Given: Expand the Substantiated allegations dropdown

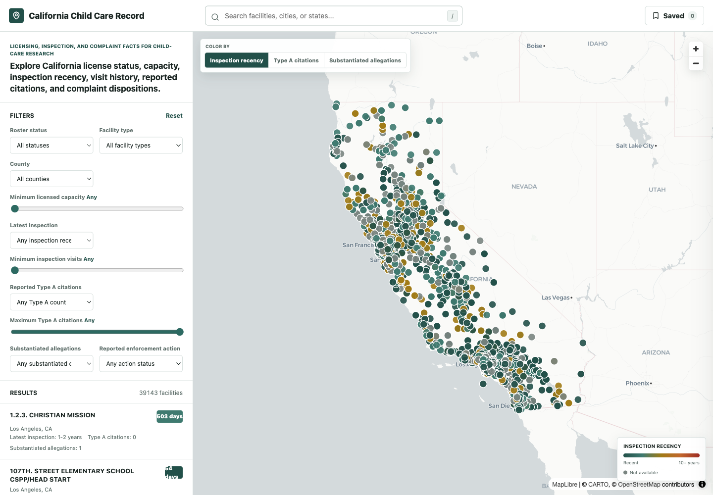Looking at the screenshot, I should [51, 364].
